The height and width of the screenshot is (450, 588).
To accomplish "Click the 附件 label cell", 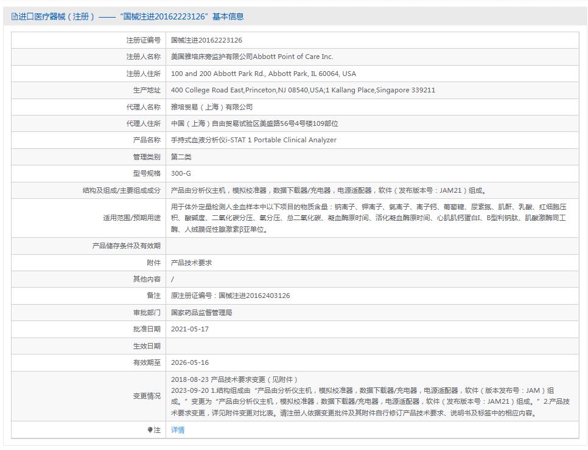I will 88,263.
